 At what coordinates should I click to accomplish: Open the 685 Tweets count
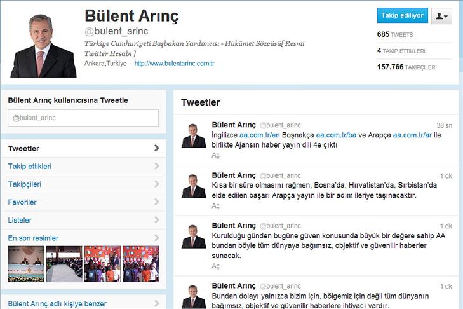(395, 34)
